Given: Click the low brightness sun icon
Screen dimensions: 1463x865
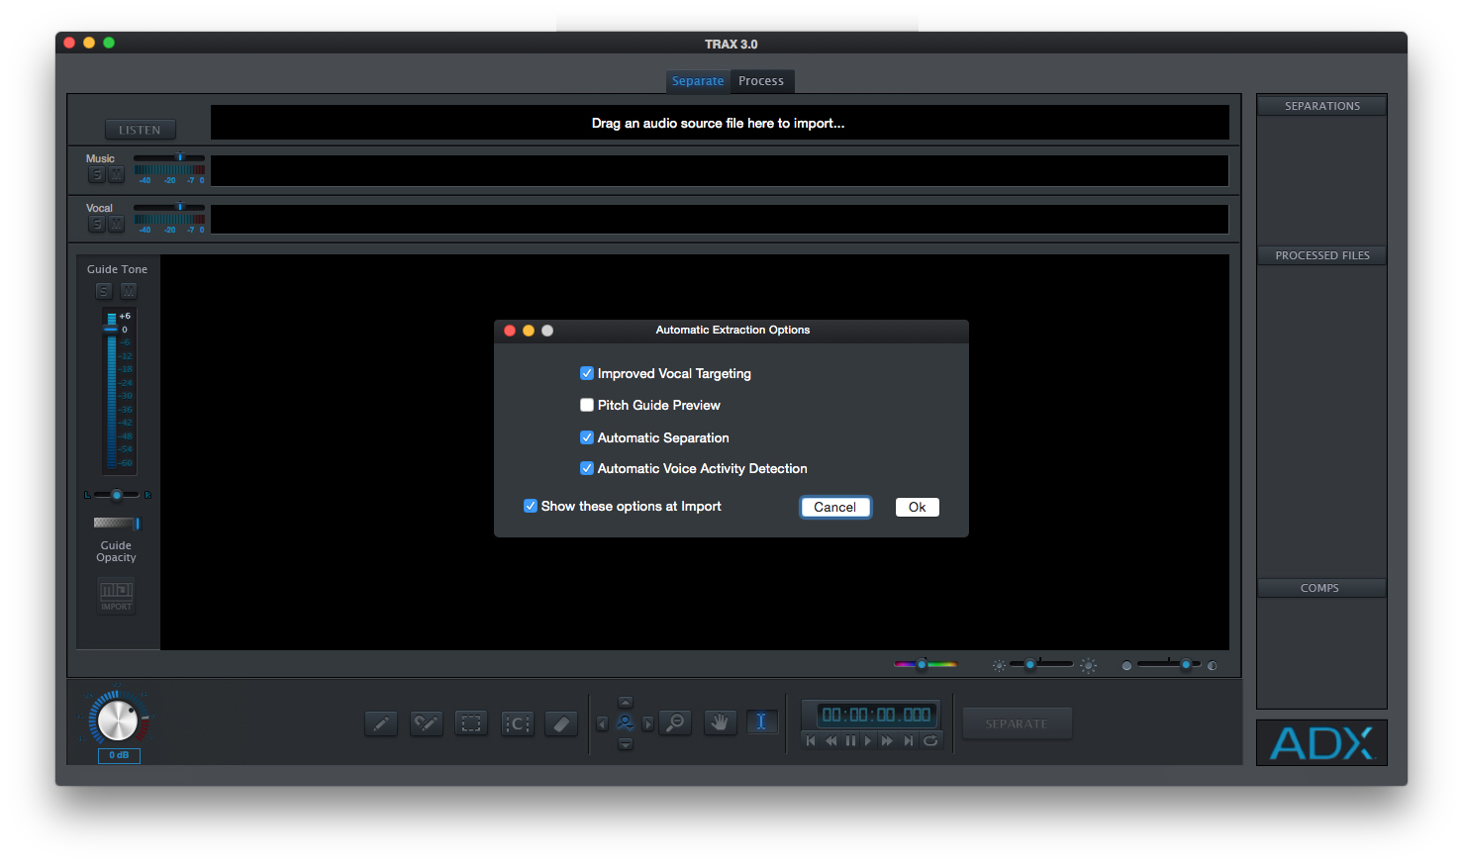Looking at the screenshot, I should (1000, 665).
